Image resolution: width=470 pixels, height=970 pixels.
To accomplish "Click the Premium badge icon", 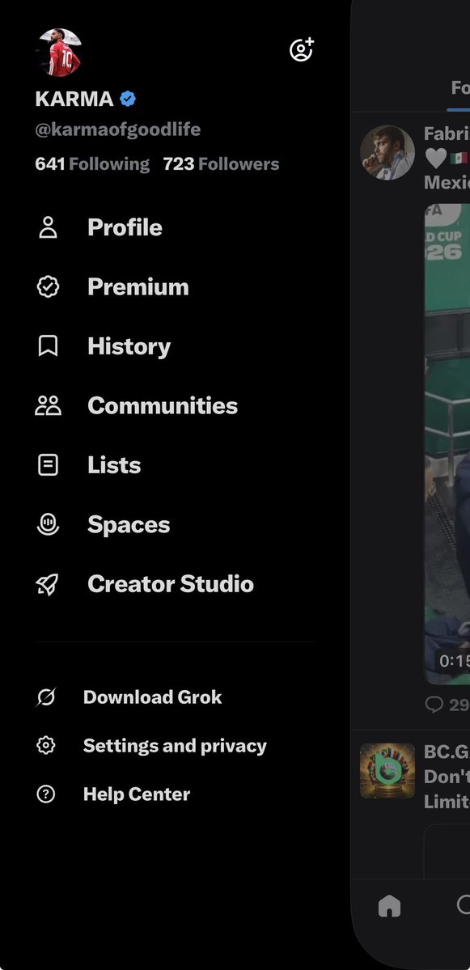I will click(49, 287).
